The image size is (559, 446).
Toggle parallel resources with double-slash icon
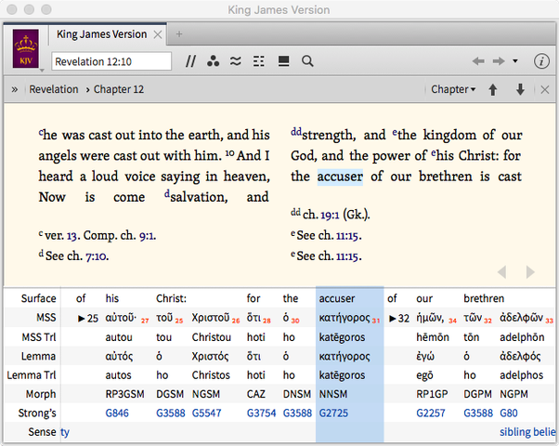pos(190,61)
